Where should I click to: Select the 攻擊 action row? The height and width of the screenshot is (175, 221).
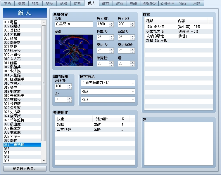coord(95,125)
